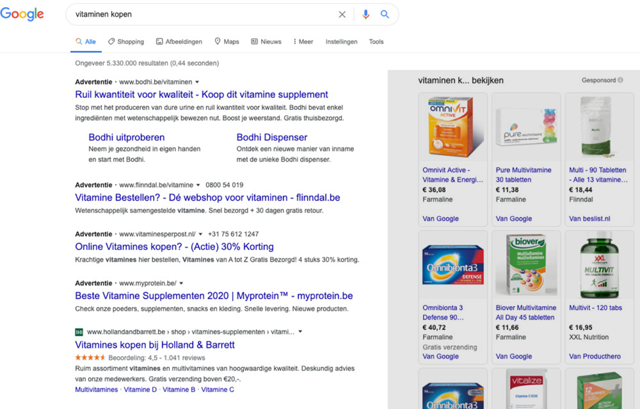Screen dimensions: 640x409
Task: Open 'Pure Multivitamine 30 tabletten' product title
Action: coord(524,174)
